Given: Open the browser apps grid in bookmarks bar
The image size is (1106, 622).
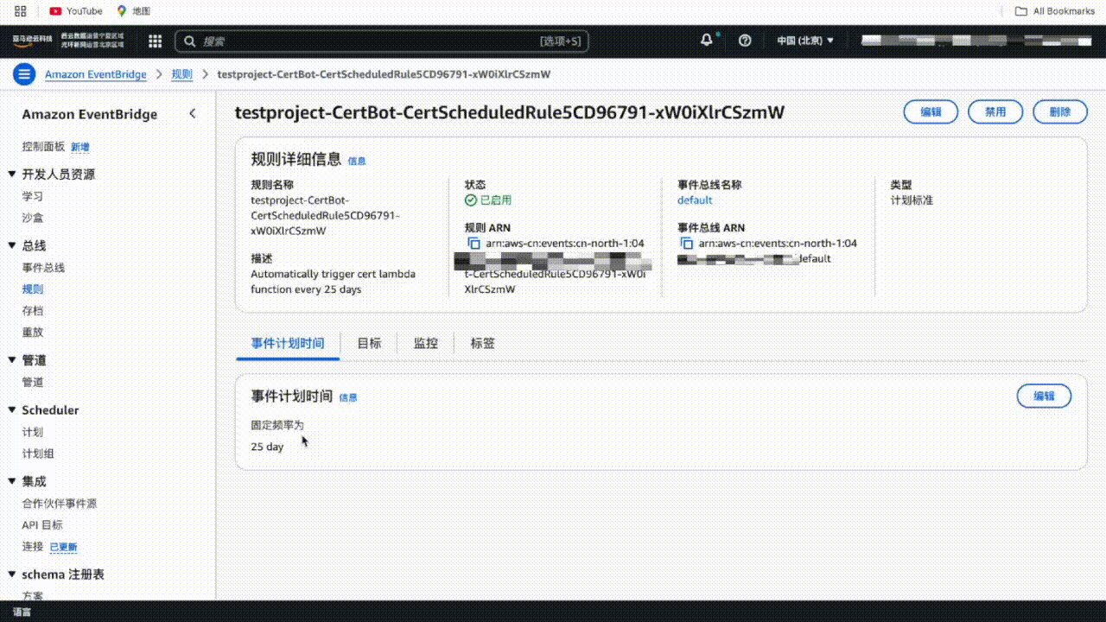Looking at the screenshot, I should coord(21,11).
